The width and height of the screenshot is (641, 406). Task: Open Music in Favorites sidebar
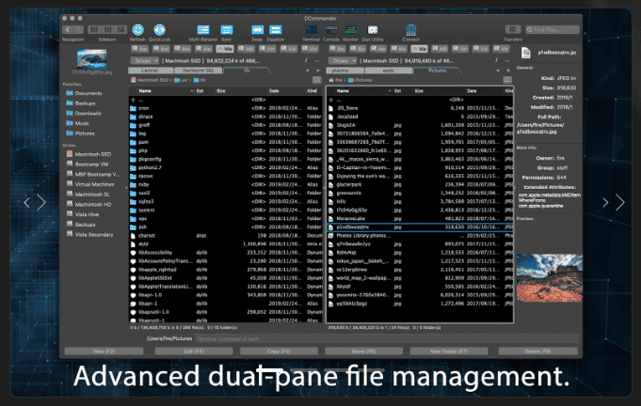(x=78, y=123)
